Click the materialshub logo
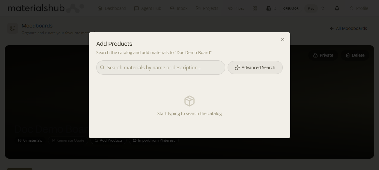The image size is (379, 170). coord(46,8)
